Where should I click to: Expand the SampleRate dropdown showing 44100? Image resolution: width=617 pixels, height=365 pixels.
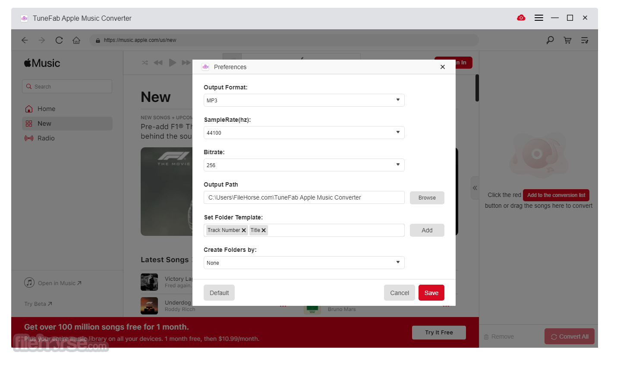[304, 133]
